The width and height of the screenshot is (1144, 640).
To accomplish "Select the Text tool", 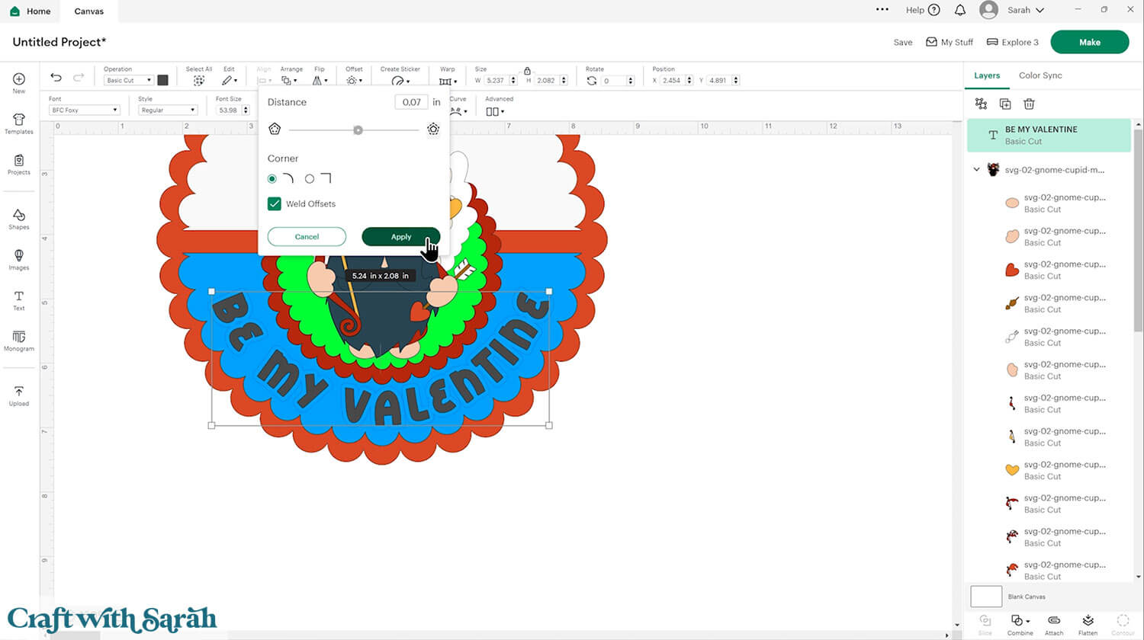I will pyautogui.click(x=19, y=299).
